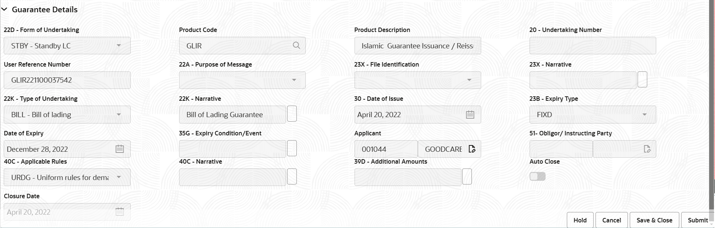Click the Applicant details document icon
The image size is (715, 228).
[472, 149]
